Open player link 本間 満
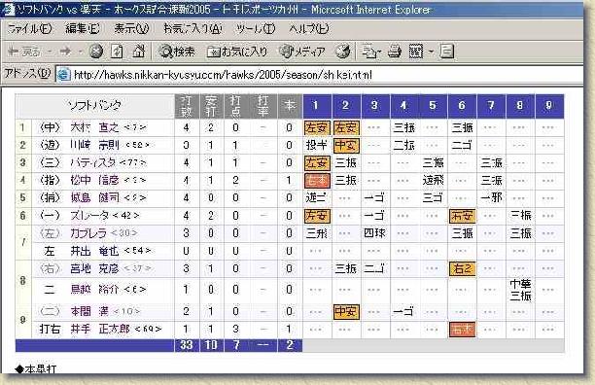The image size is (595, 385). pyautogui.click(x=90, y=311)
